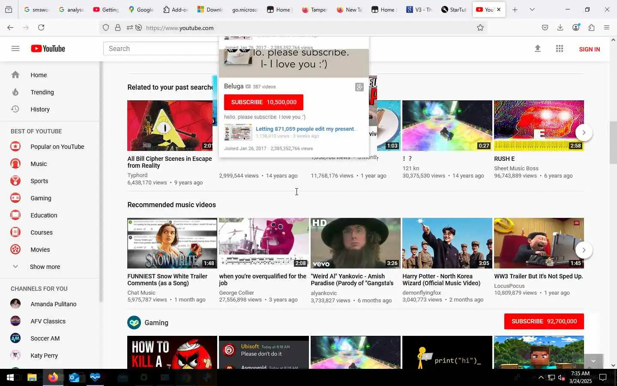The height and width of the screenshot is (386, 617).
Task: Go back using browser back arrow
Action: click(10, 27)
